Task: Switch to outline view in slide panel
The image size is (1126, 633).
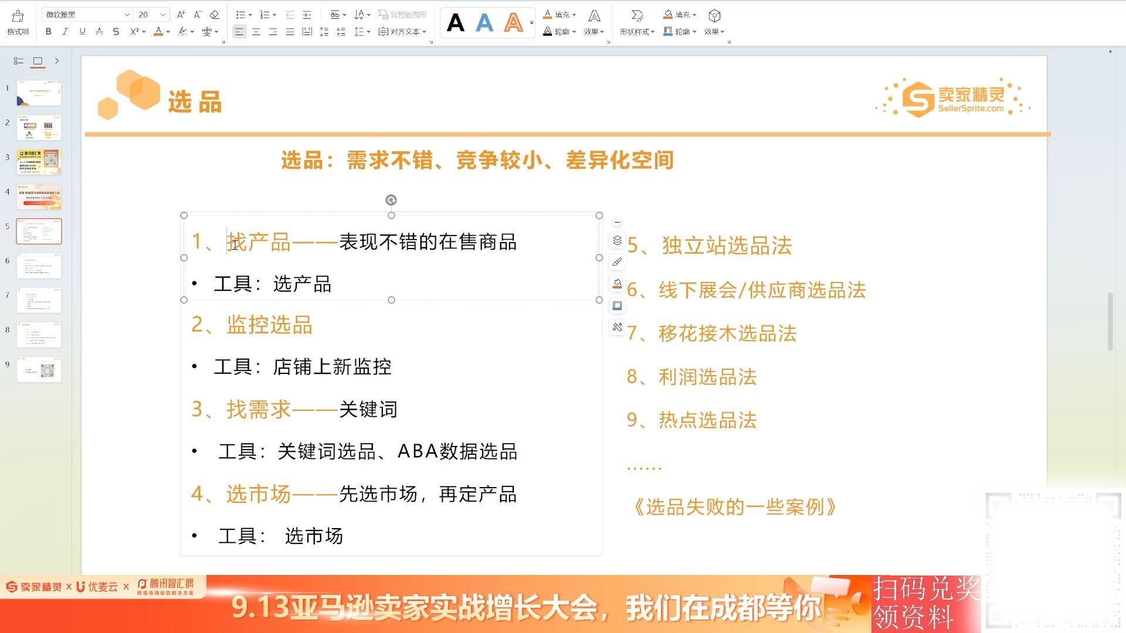Action: tap(19, 61)
